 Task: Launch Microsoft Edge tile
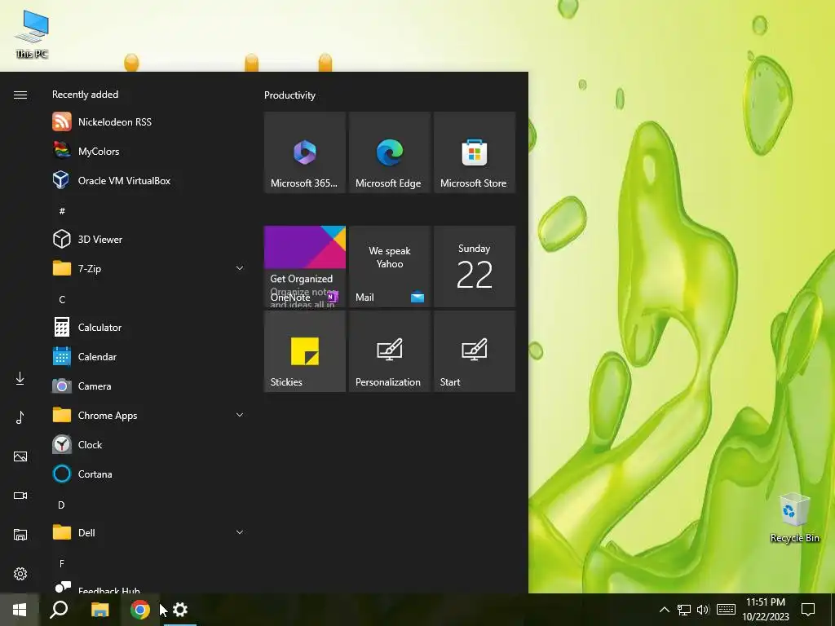pos(390,152)
